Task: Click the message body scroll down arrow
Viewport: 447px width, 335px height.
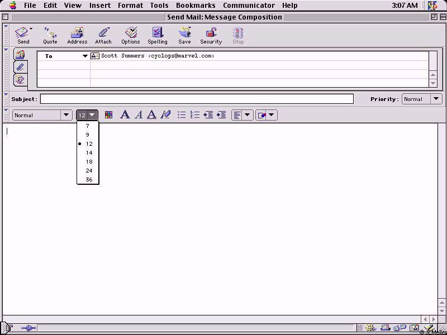Action: [x=442, y=311]
